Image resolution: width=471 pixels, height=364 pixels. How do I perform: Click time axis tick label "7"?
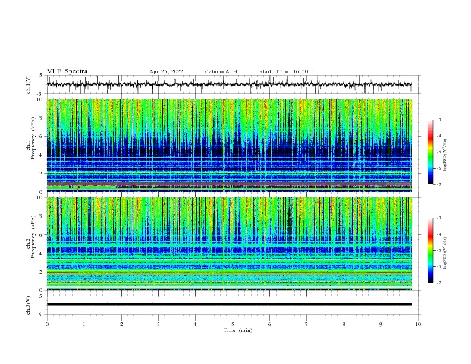[307, 324]
